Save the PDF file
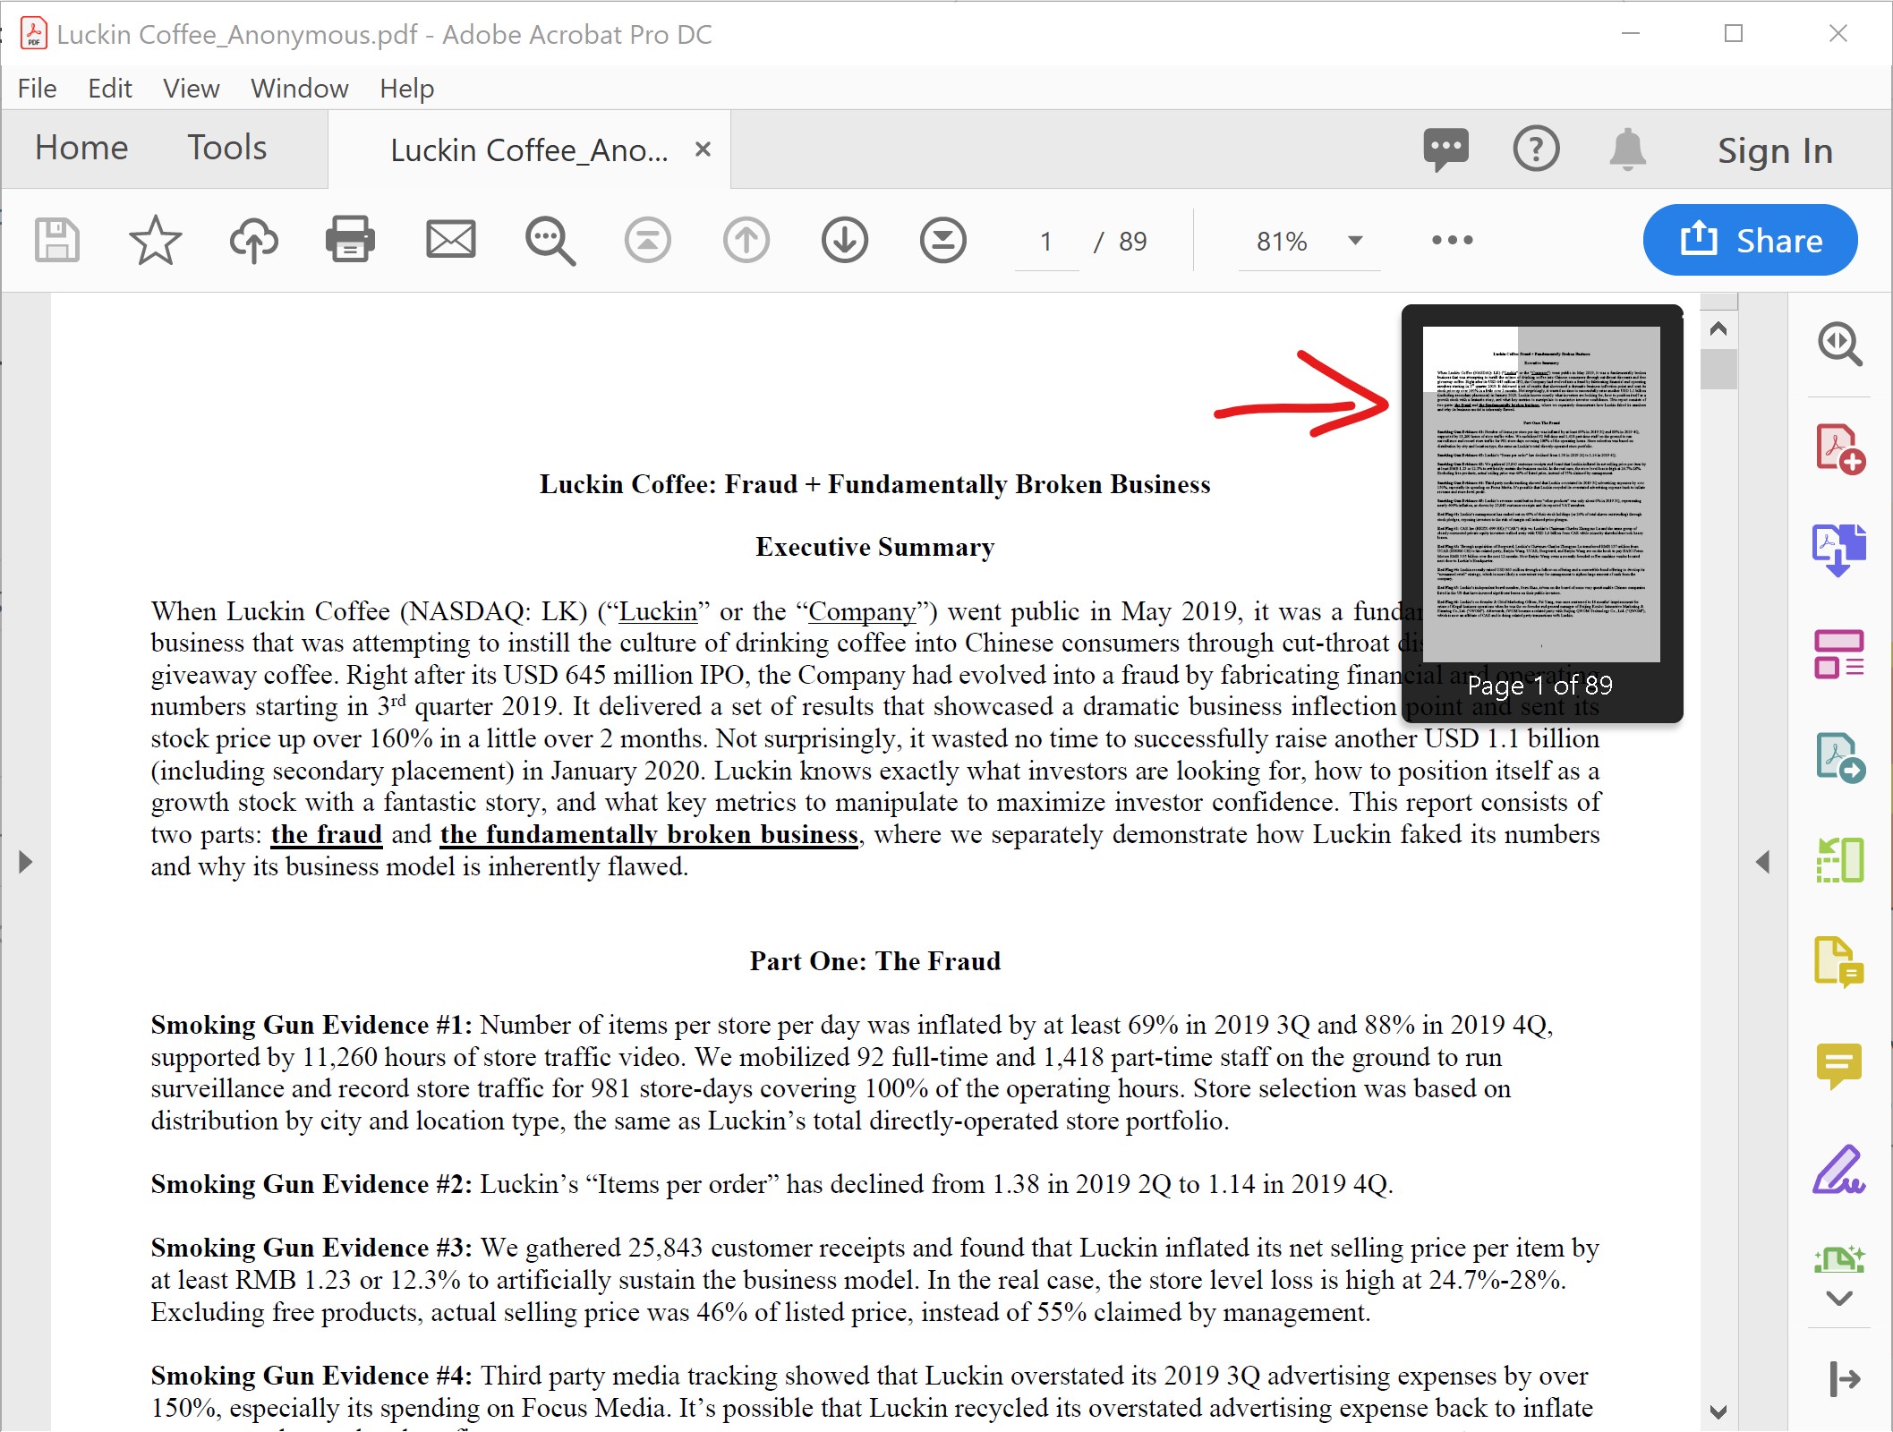The width and height of the screenshot is (1893, 1432). click(x=56, y=239)
